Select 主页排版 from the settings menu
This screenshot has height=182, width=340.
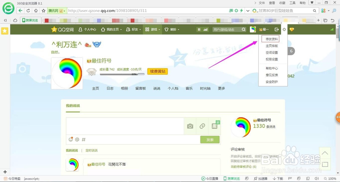(272, 46)
